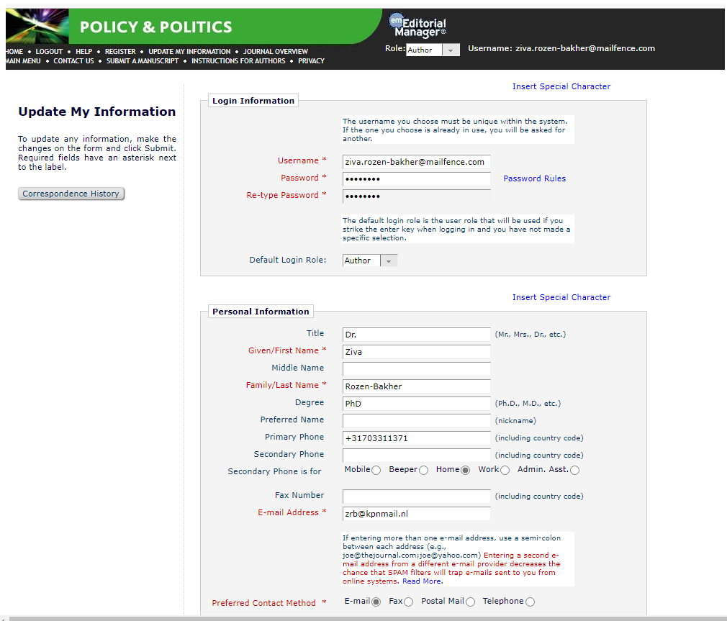Select Home for secondary phone type
The image size is (727, 621).
(465, 470)
